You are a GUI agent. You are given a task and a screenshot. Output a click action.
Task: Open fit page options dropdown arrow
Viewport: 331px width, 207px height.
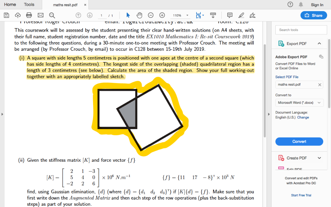pyautogui.click(x=203, y=15)
